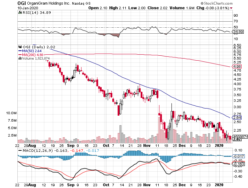
Task: Click the Nasdaq GS exchange label
Action: tap(81, 4)
